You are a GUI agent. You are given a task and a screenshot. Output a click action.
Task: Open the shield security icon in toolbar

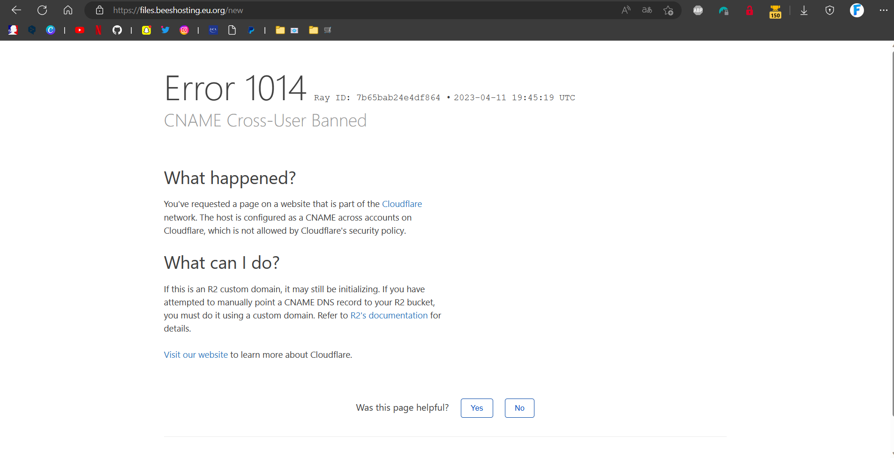[830, 10]
